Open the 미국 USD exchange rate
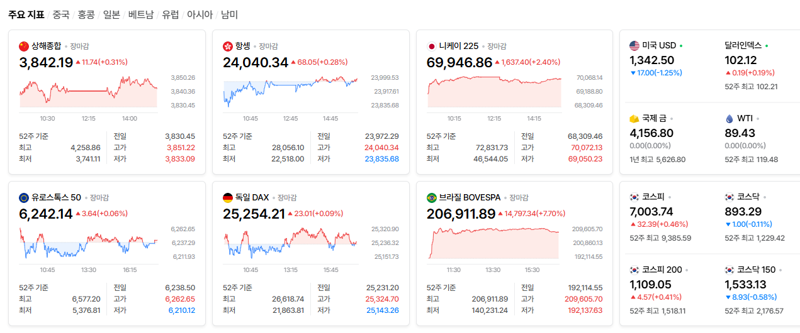 (x=659, y=45)
